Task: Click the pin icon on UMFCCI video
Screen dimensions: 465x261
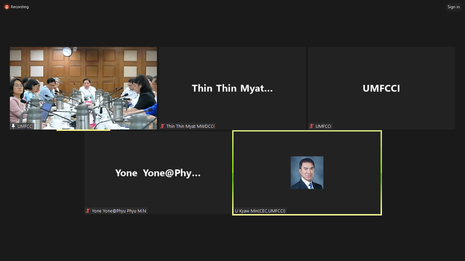Action: pos(13,126)
